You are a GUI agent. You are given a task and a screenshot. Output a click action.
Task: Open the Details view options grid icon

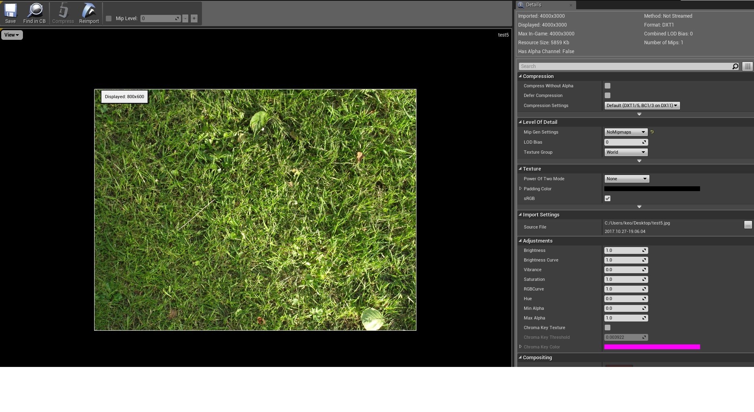click(x=748, y=66)
